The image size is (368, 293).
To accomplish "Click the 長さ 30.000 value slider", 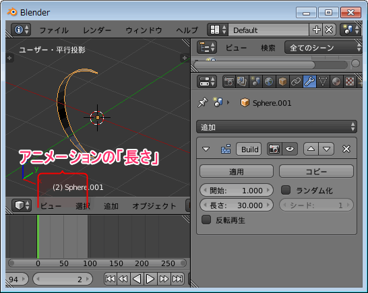I will [237, 205].
